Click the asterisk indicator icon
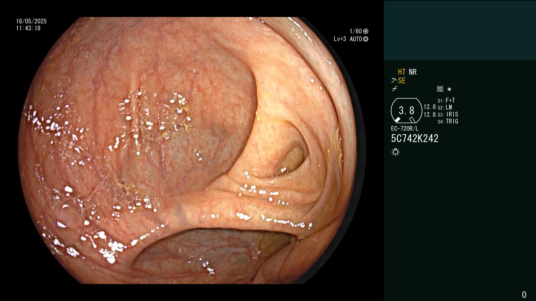This screenshot has width=536, height=301. pyautogui.click(x=449, y=89)
